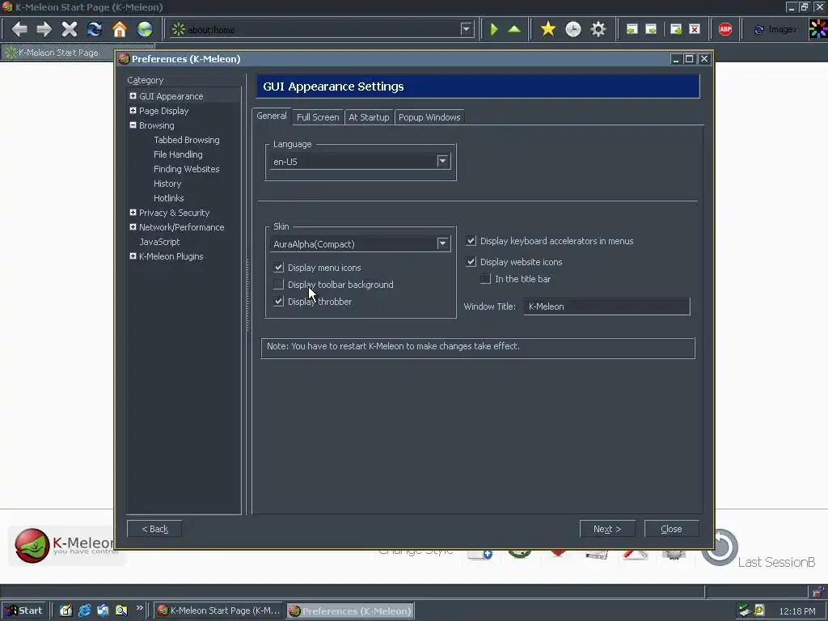Viewport: 828px width, 621px height.
Task: Expand the K-Meleon Plugins category
Action: point(133,256)
